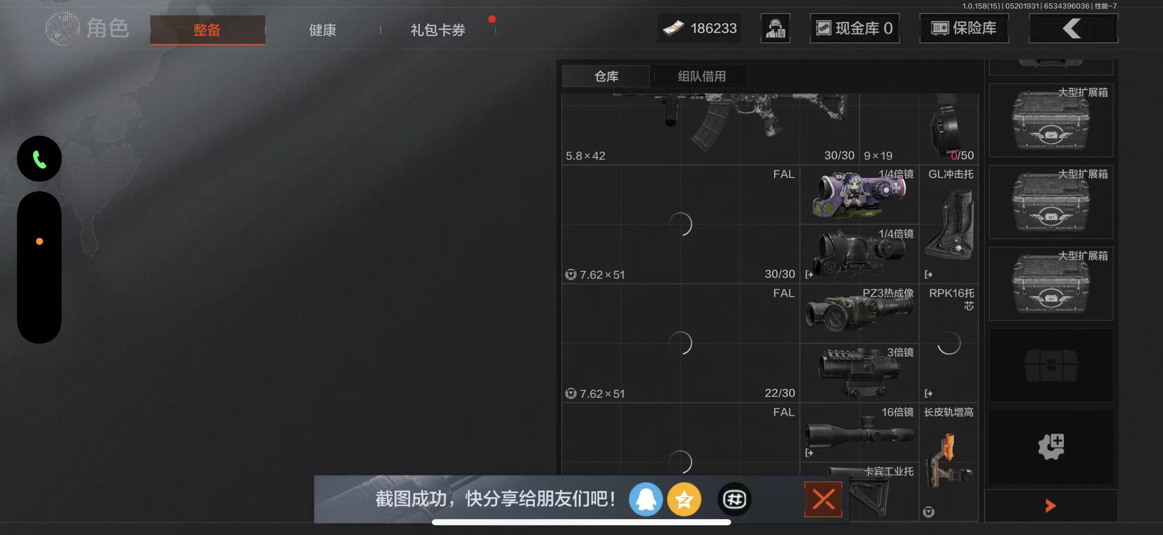Switch to the 健康 tab
Screen dimensions: 1163x535
pos(322,30)
